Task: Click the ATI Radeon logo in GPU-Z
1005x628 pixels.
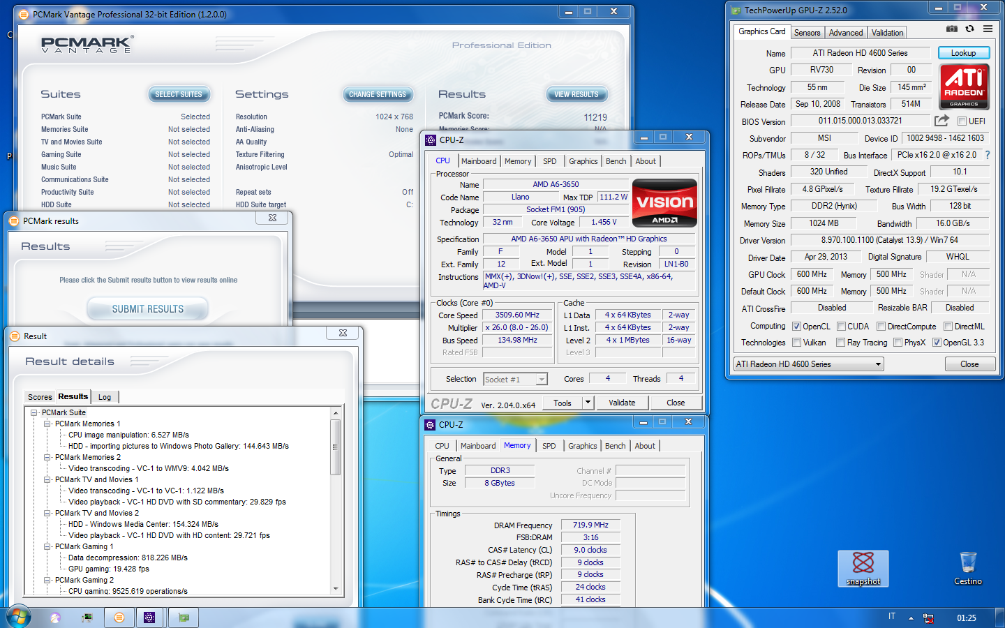Action: click(x=964, y=87)
